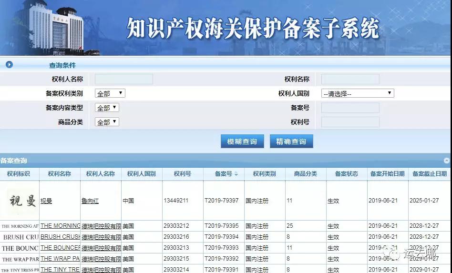Open the BRUSH CRUSH right name link
This screenshot has width=452, height=273.
click(x=60, y=237)
